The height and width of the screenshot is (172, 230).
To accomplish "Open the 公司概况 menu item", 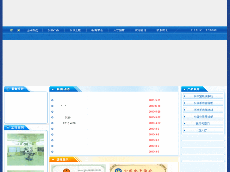I will click(33, 30).
